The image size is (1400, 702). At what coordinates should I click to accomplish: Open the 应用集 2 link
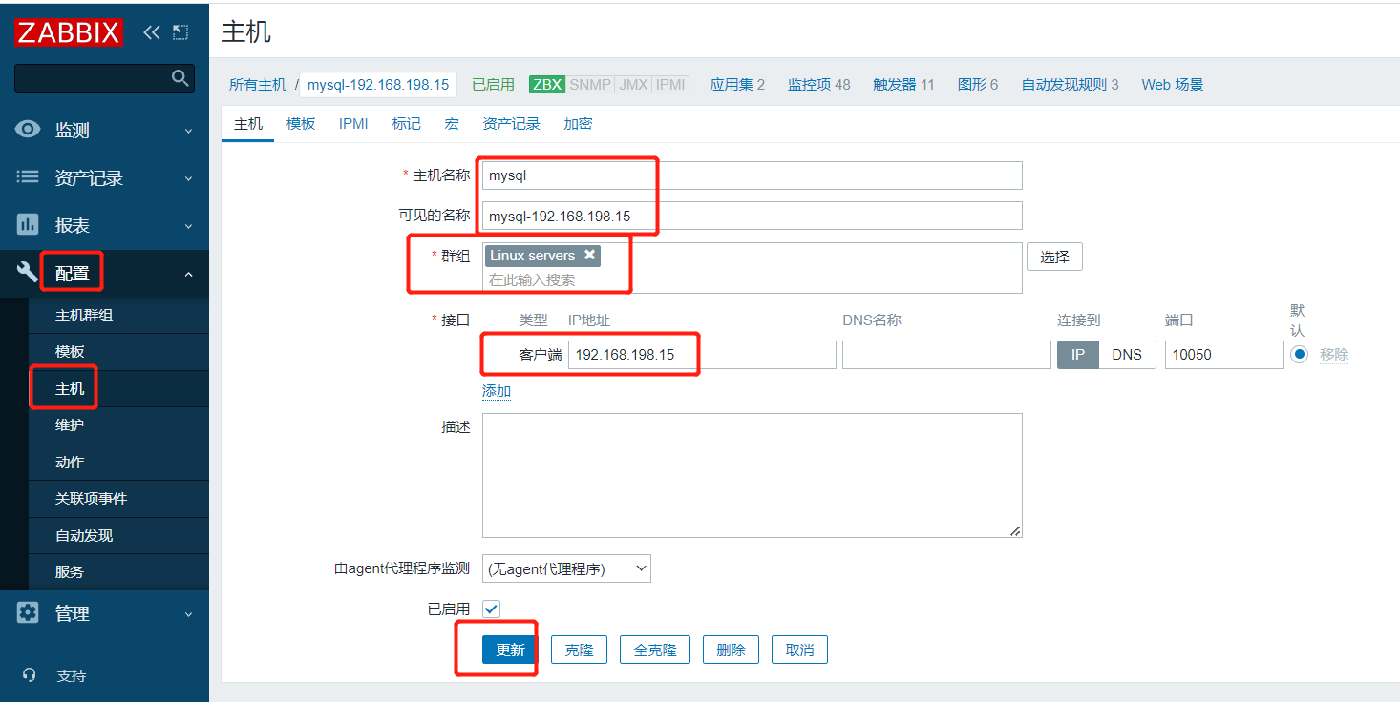pos(737,84)
